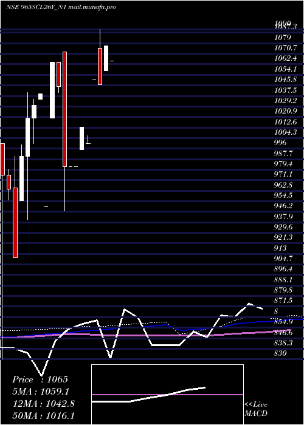Click the 1004.3 price axis label
This screenshot has width=304, height=425.
tap(285, 132)
